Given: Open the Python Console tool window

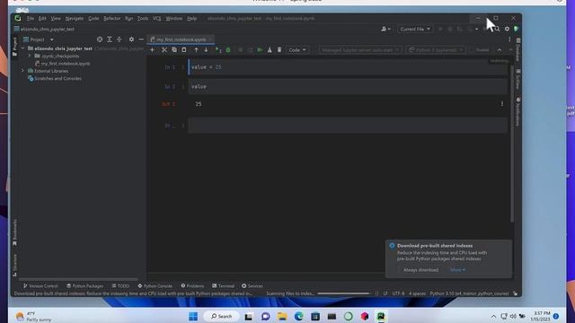Looking at the screenshot, I should [155, 285].
